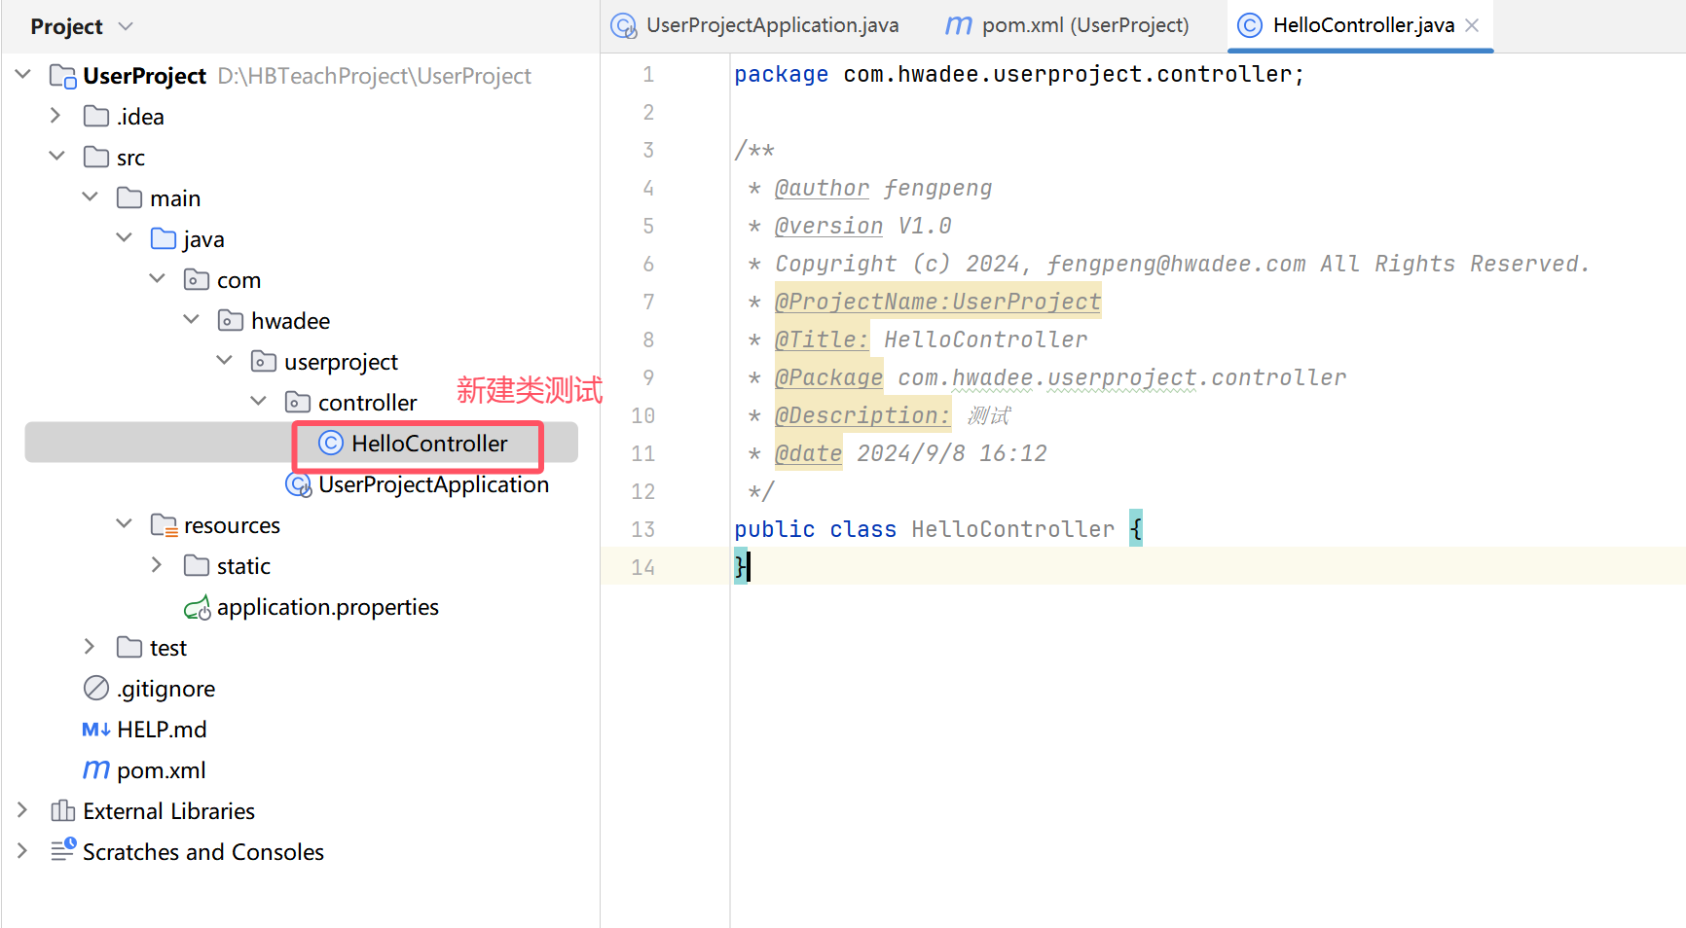The image size is (1686, 928).
Task: Click the src folder icon
Action: [96, 157]
